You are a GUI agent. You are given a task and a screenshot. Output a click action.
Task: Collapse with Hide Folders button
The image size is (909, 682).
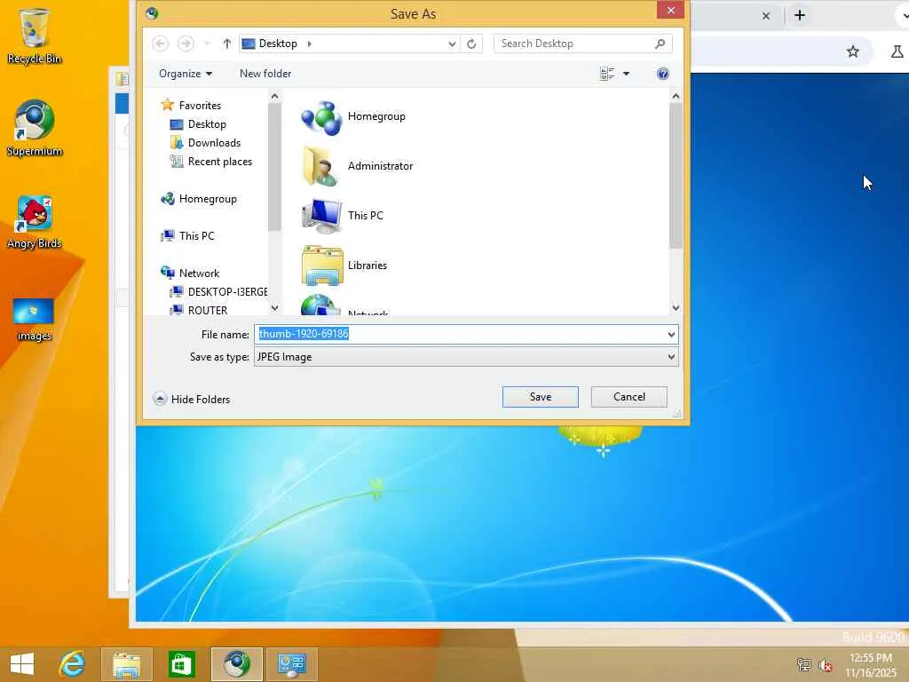pyautogui.click(x=192, y=399)
